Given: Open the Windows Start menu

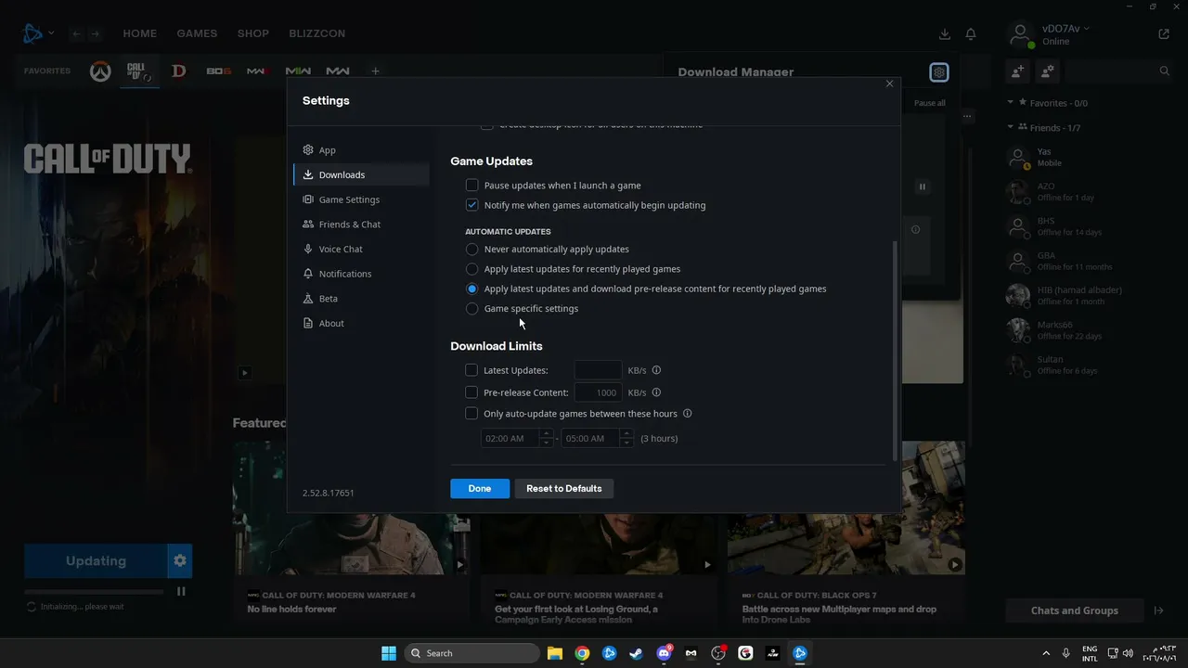Looking at the screenshot, I should [x=389, y=653].
